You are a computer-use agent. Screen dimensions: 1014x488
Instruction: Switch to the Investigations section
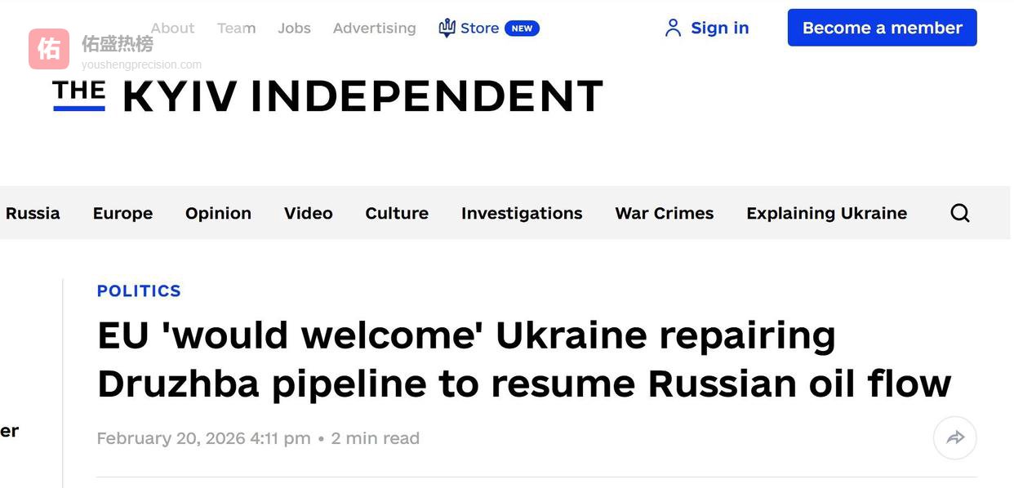click(x=522, y=213)
